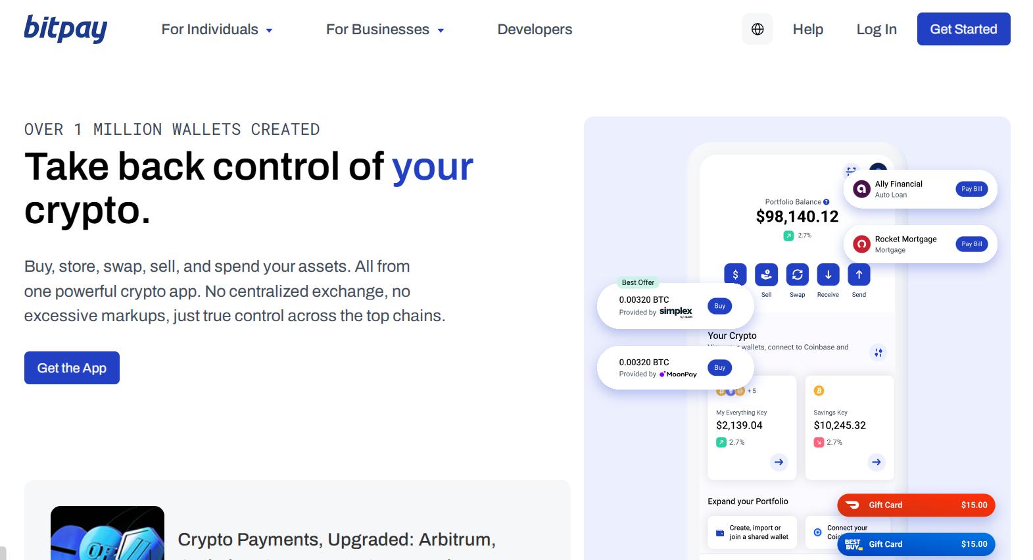Expand the For Businesses menu
1033x560 pixels.
click(x=385, y=30)
